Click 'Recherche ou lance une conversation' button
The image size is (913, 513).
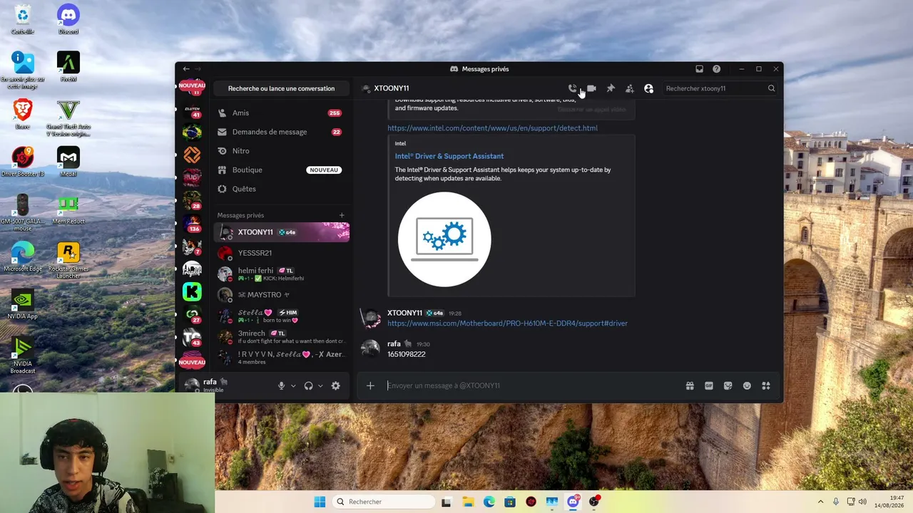[281, 88]
